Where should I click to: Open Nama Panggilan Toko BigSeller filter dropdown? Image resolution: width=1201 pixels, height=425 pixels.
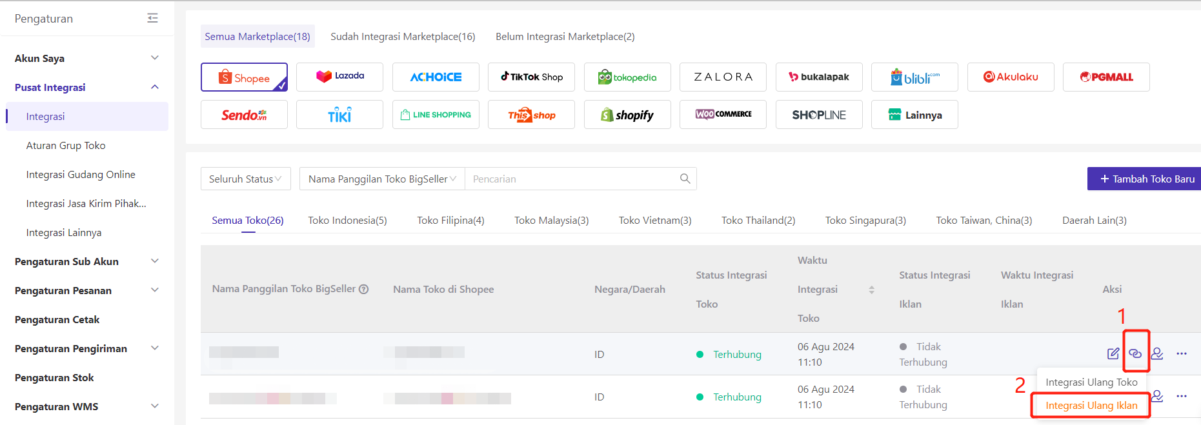382,179
